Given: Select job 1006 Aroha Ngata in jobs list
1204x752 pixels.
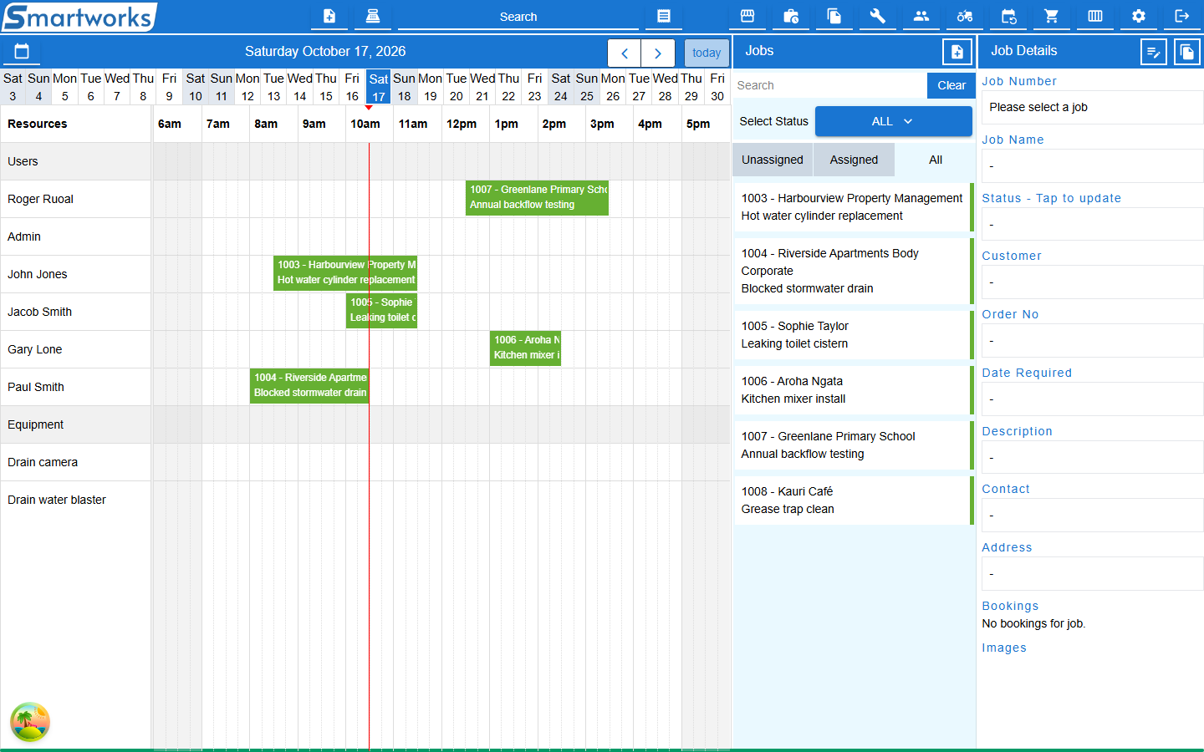Looking at the screenshot, I should tap(854, 390).
